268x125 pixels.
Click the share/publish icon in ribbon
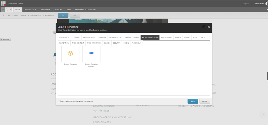coord(11,10)
